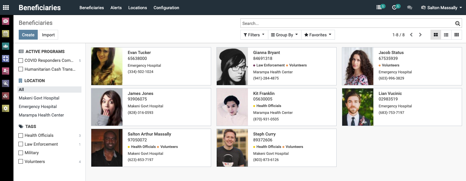
Task: Open the Group By dropdown
Action: 284,35
